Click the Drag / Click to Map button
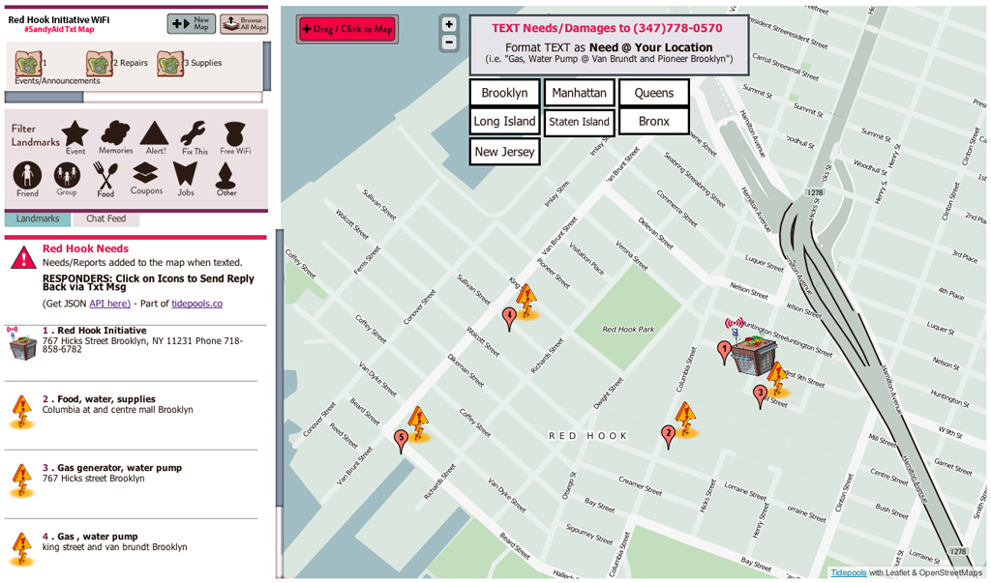Image resolution: width=991 pixels, height=583 pixels. 347,29
